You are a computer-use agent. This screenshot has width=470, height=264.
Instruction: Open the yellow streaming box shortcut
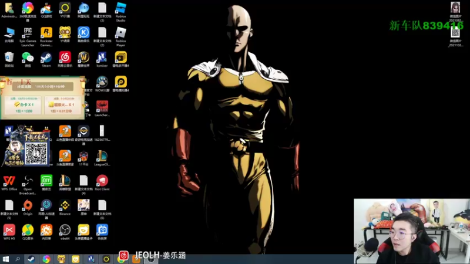(x=83, y=232)
